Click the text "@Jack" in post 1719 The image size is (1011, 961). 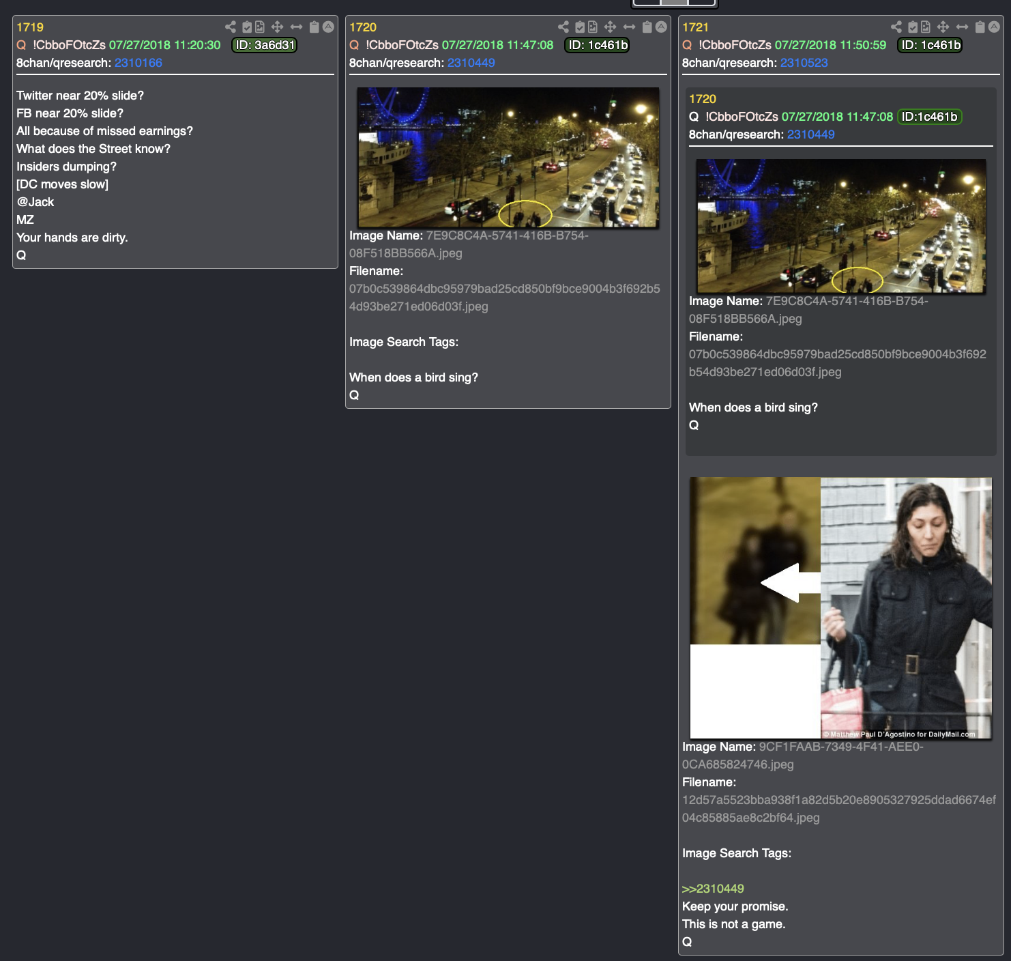35,202
